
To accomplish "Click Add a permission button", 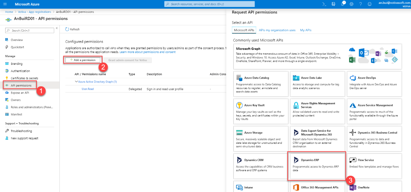I will point(83,60).
